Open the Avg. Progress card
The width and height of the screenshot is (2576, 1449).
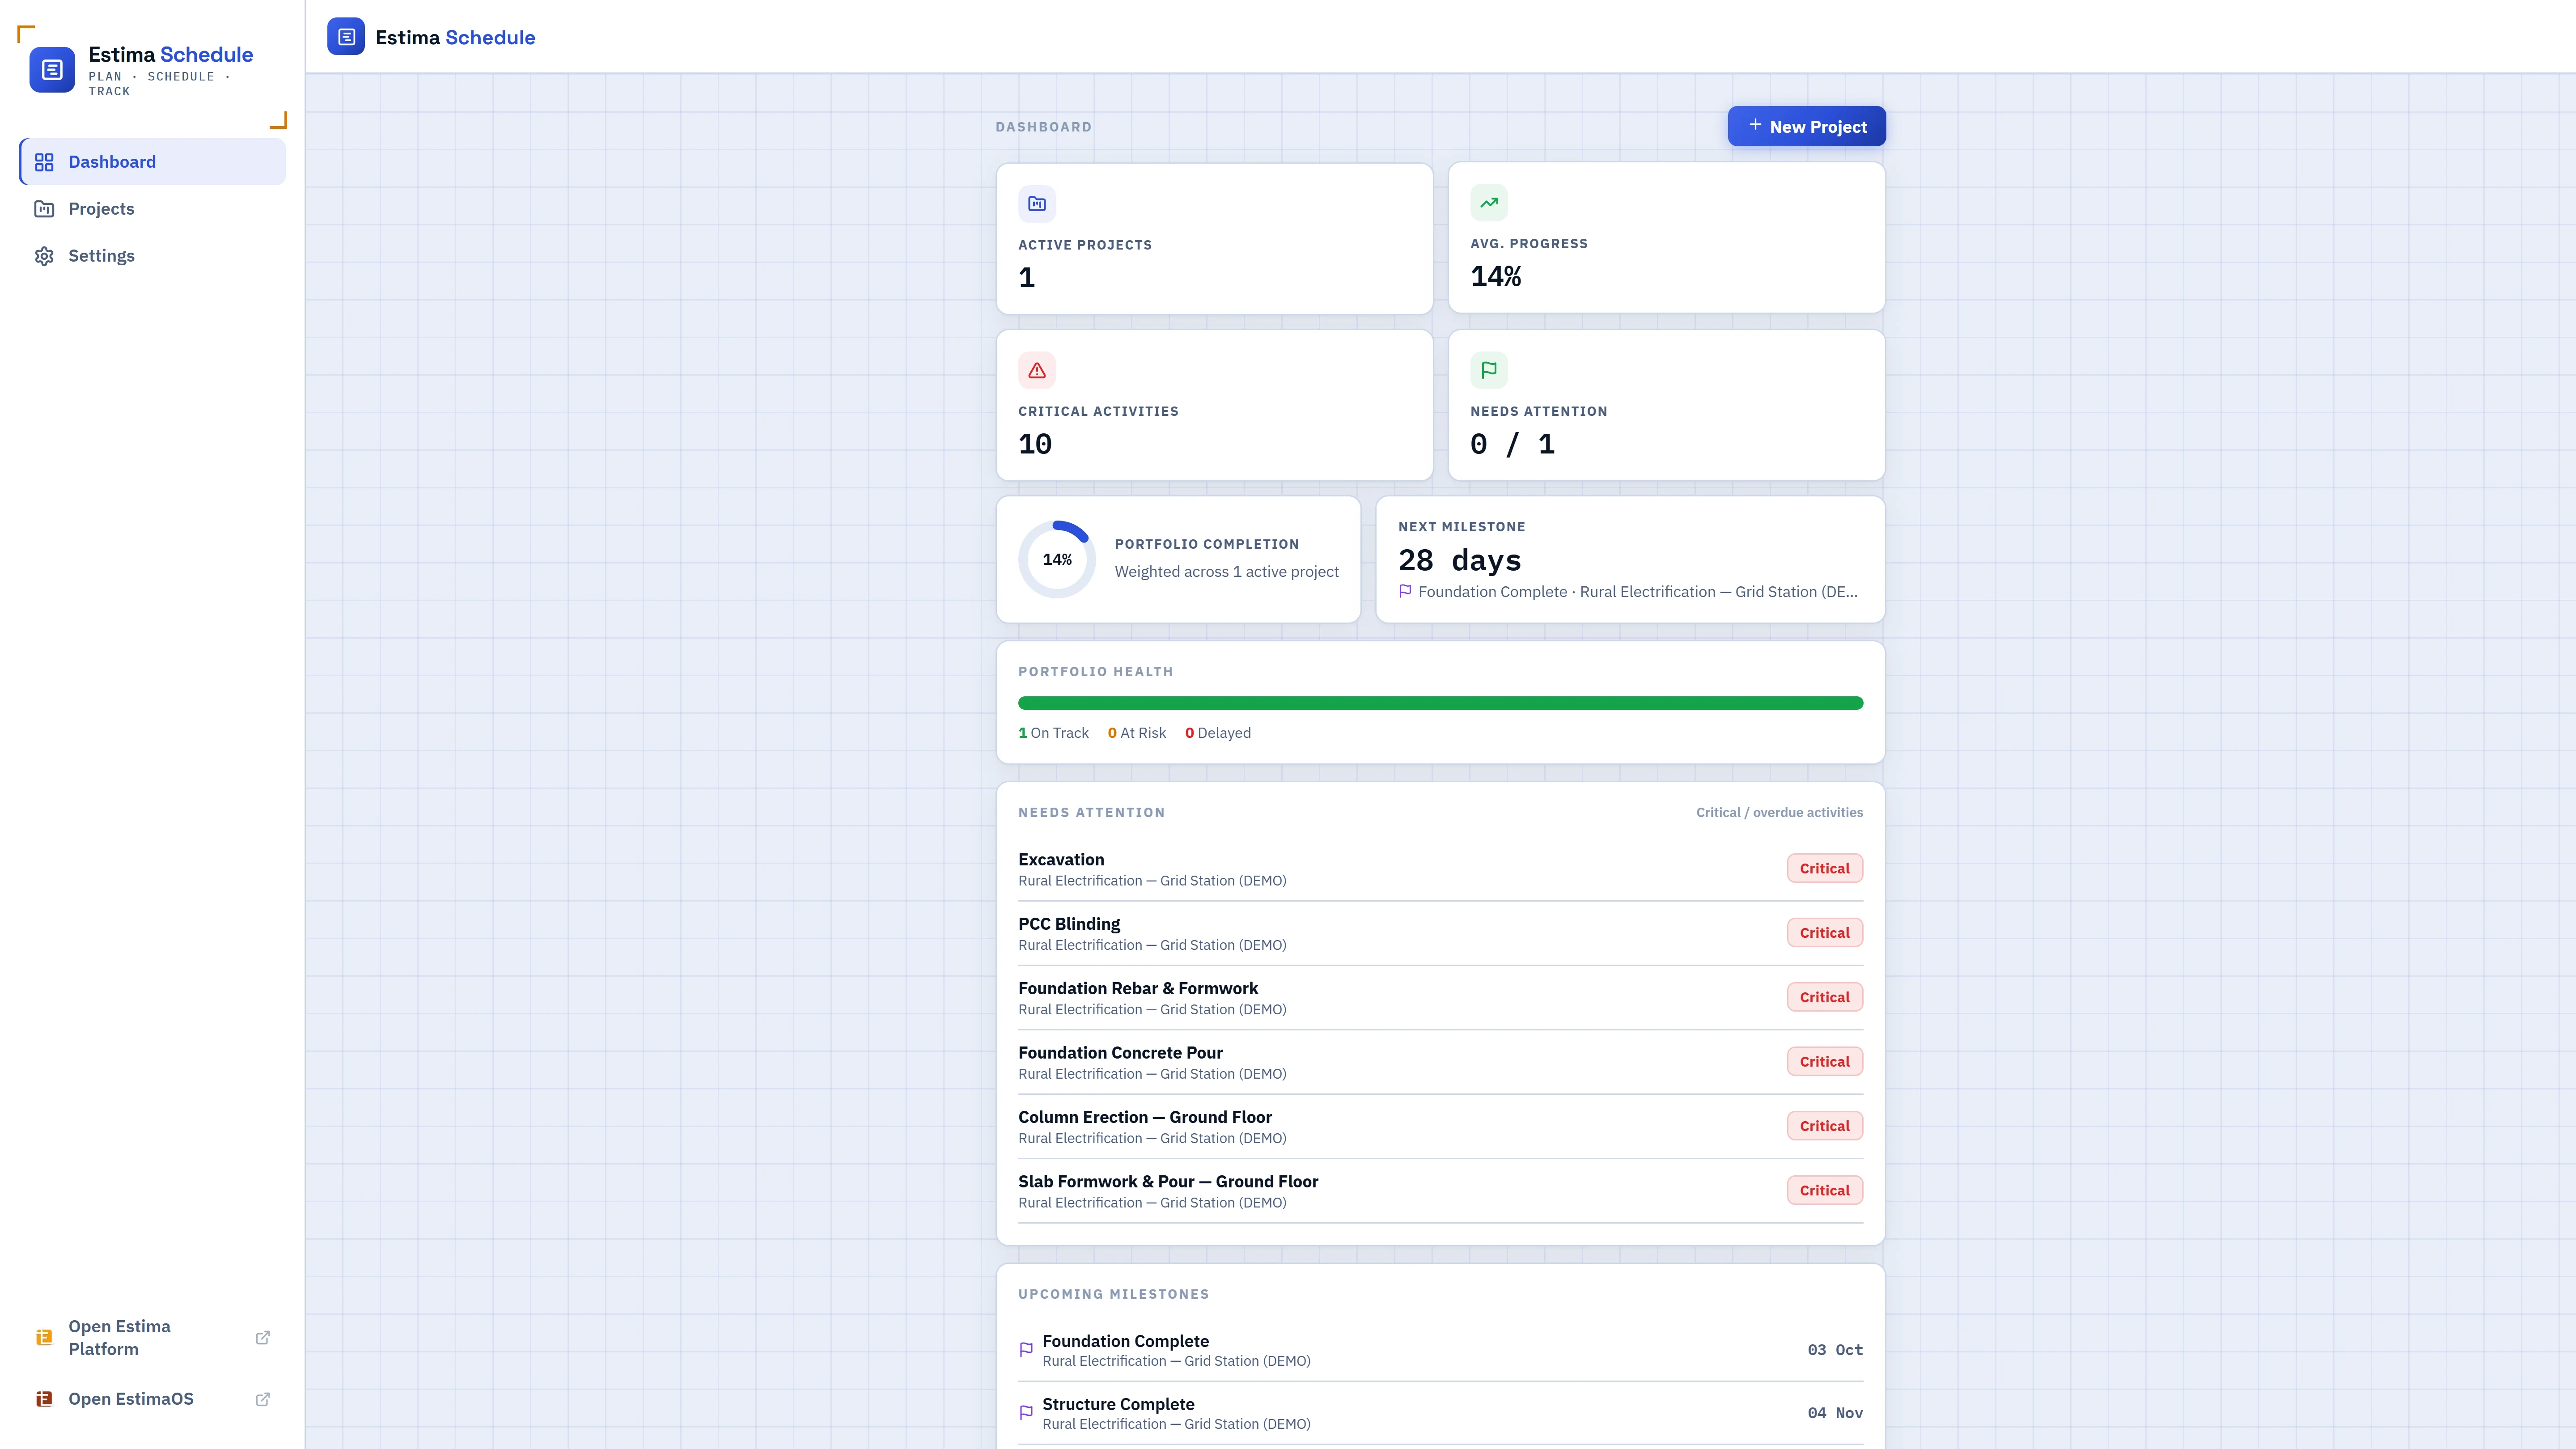pyautogui.click(x=1666, y=238)
